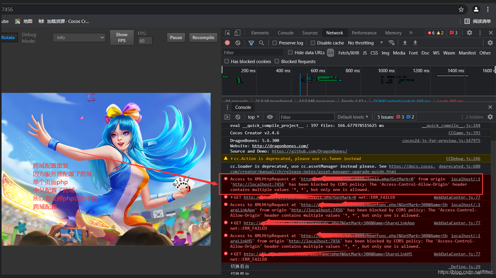This screenshot has height=278, width=496.
Task: Open Network panel settings gear
Action: [x=490, y=43]
